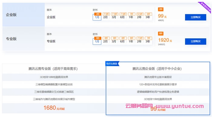
Task: Click the crossed-out 490元 original price
Action: pos(161,20)
